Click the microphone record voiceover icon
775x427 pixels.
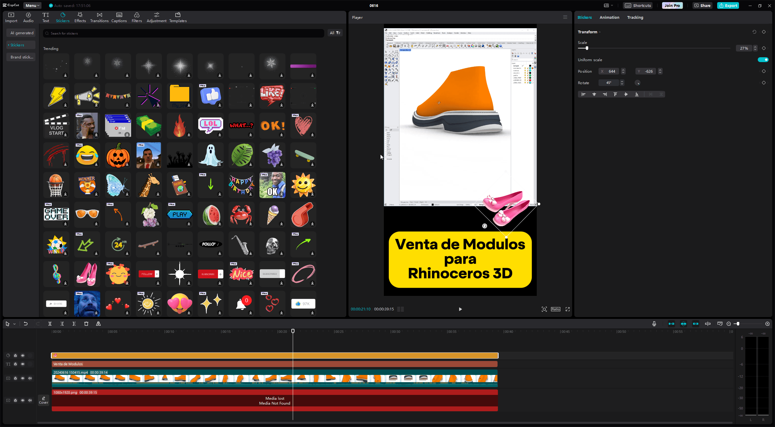pos(654,324)
